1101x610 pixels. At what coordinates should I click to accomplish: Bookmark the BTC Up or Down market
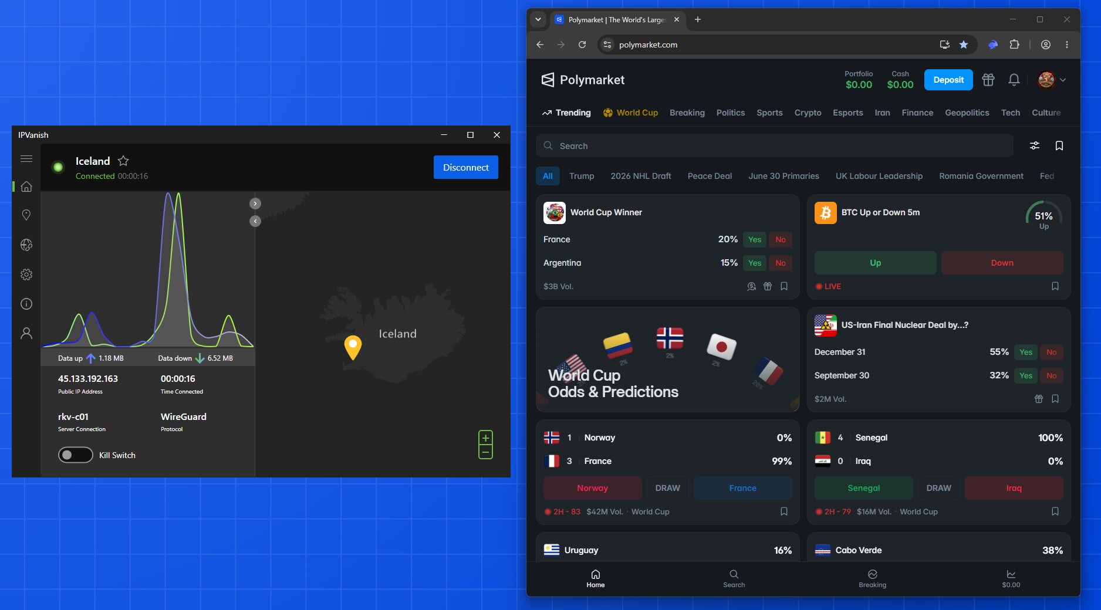point(1055,286)
